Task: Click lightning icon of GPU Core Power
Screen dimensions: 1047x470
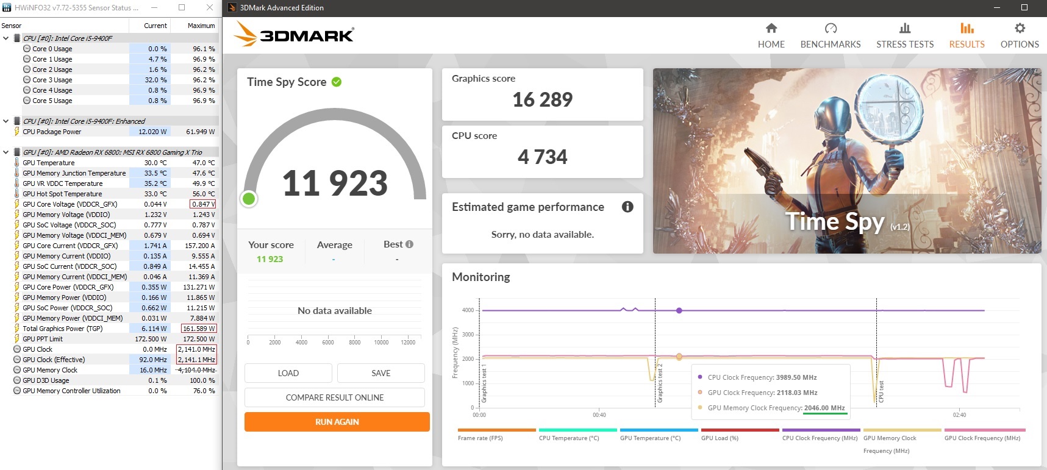Action: (x=17, y=287)
